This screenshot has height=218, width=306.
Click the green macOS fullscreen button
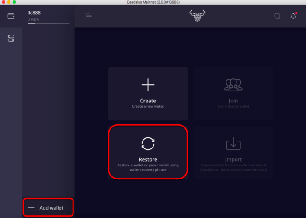pyautogui.click(x=14, y=3)
